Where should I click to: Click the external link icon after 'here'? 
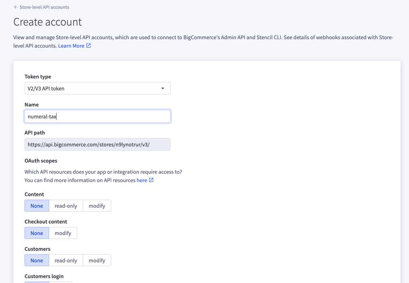pyautogui.click(x=151, y=180)
